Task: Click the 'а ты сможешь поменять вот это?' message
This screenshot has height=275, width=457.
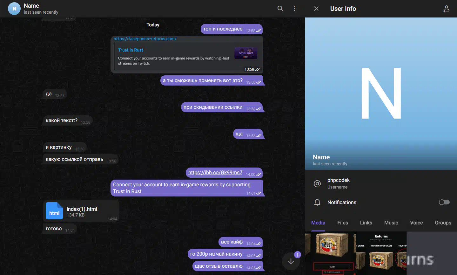Action: (x=212, y=80)
